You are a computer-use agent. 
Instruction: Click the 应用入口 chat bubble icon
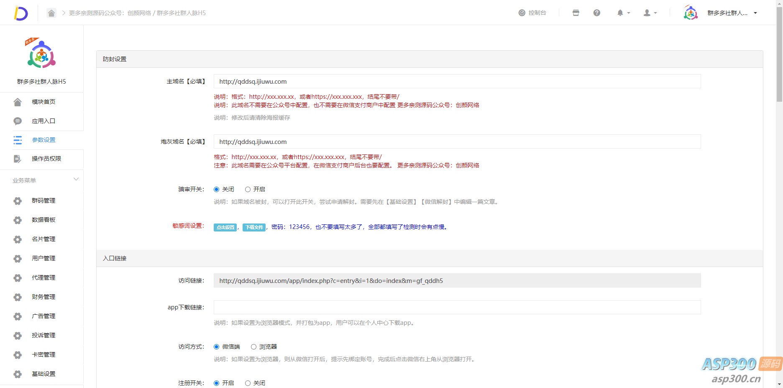18,121
